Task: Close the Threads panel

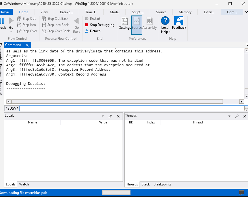Action: (x=244, y=116)
